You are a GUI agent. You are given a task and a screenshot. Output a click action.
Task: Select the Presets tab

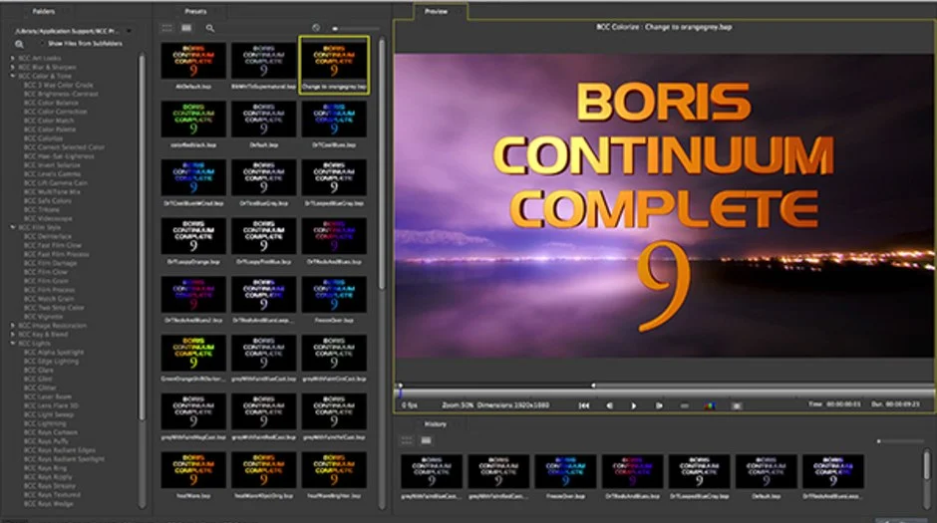click(195, 11)
